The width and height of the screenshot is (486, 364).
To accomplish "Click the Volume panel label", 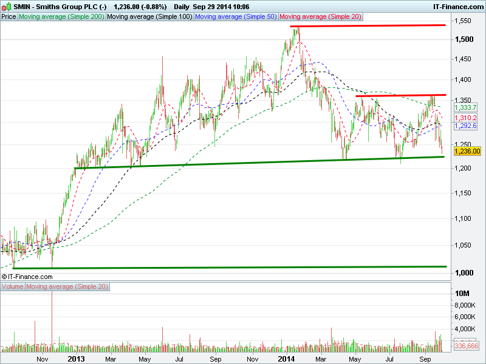I will 13,286.
